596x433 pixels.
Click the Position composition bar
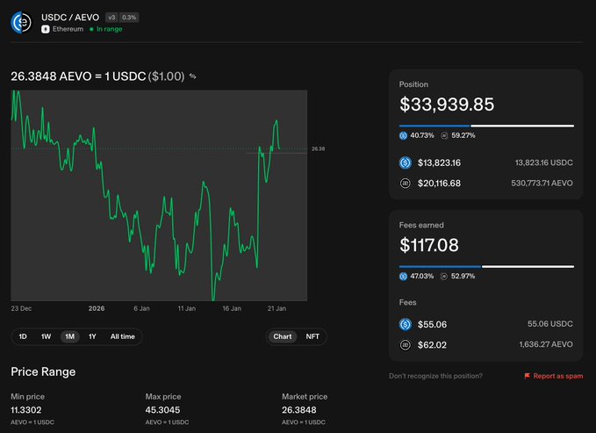coord(486,126)
